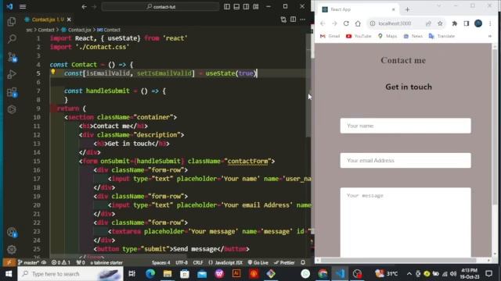501x281 pixels.
Task: Click the localhost:3000 address bar
Action: click(395, 23)
